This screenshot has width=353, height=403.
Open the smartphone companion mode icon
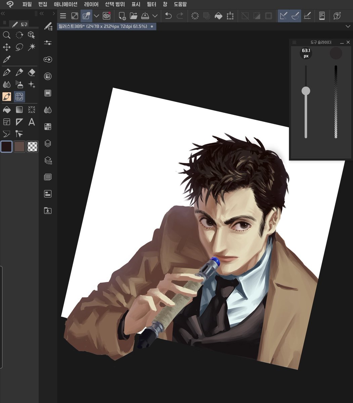tap(322, 16)
